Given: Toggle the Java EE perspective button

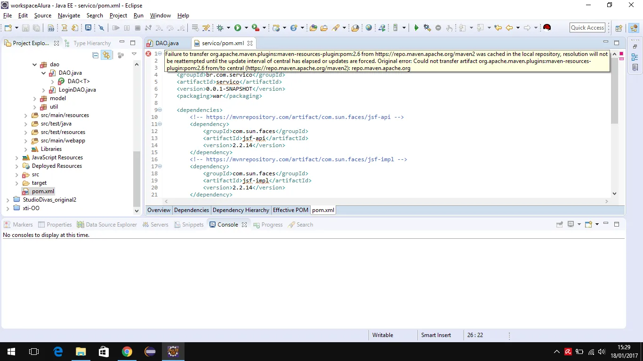Looking at the screenshot, I should [633, 28].
